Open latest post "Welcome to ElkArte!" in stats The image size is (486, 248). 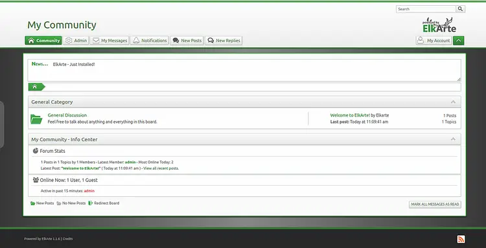(81, 168)
